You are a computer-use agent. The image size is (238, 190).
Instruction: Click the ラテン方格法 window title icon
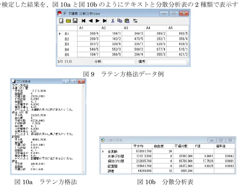(14, 81)
